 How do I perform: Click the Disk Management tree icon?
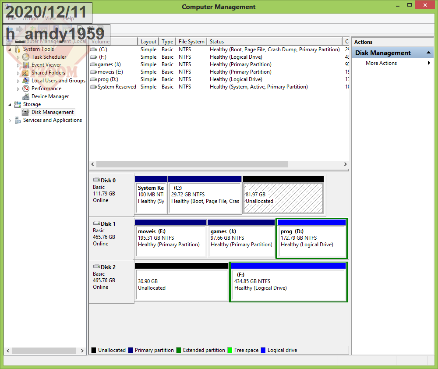[26, 112]
